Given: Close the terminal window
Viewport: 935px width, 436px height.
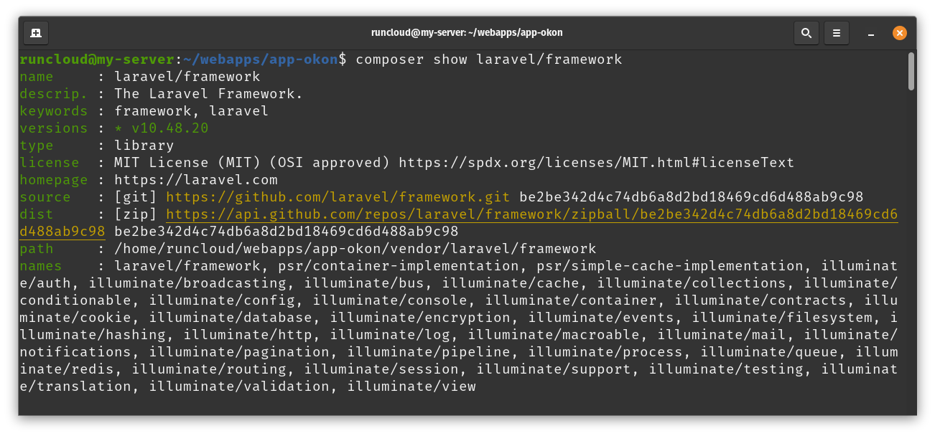Looking at the screenshot, I should 900,32.
